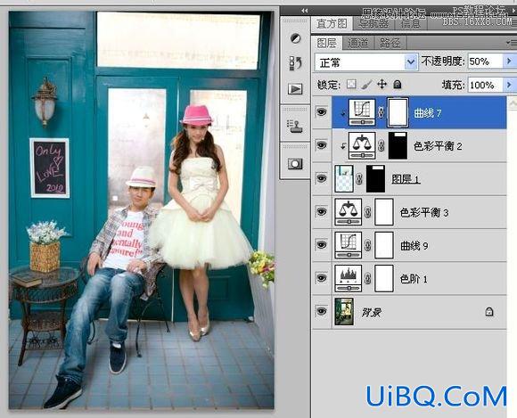517x418 pixels.
Task: Select the white mask of 色彩平衡 3
Action: (384, 212)
